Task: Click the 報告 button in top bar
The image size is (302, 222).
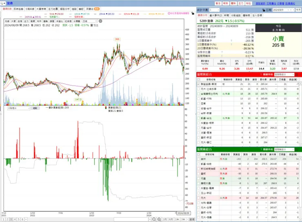Action: (x=225, y=3)
